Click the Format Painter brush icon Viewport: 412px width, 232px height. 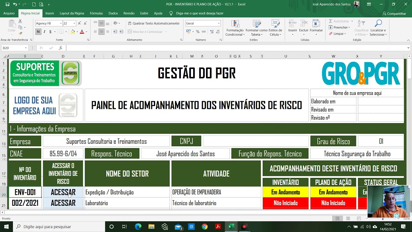20,34
